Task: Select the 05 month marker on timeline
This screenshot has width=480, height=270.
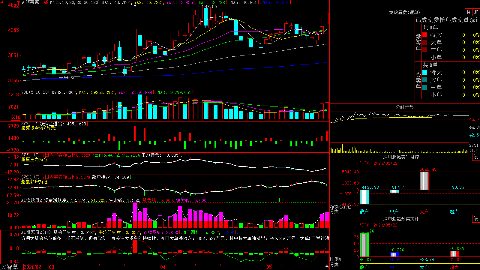Action: (x=269, y=267)
